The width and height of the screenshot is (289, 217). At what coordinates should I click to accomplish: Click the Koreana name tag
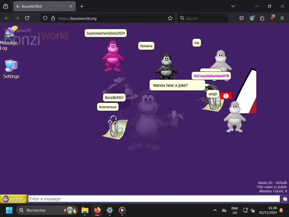coord(146,46)
